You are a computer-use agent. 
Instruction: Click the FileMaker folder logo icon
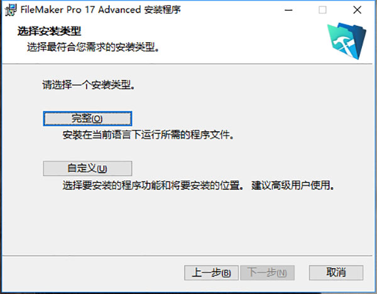point(347,41)
